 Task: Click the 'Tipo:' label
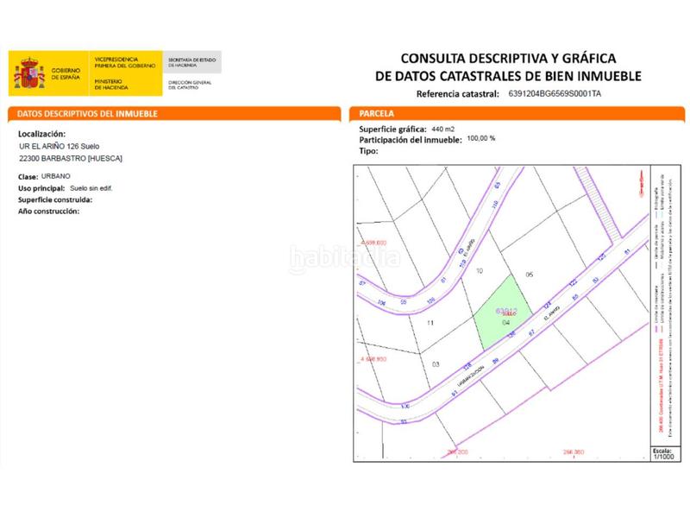pos(368,151)
